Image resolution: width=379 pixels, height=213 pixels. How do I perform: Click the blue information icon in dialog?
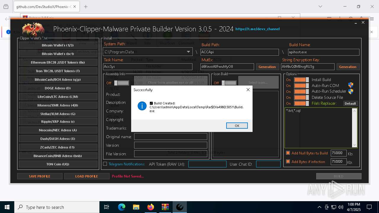(142, 106)
